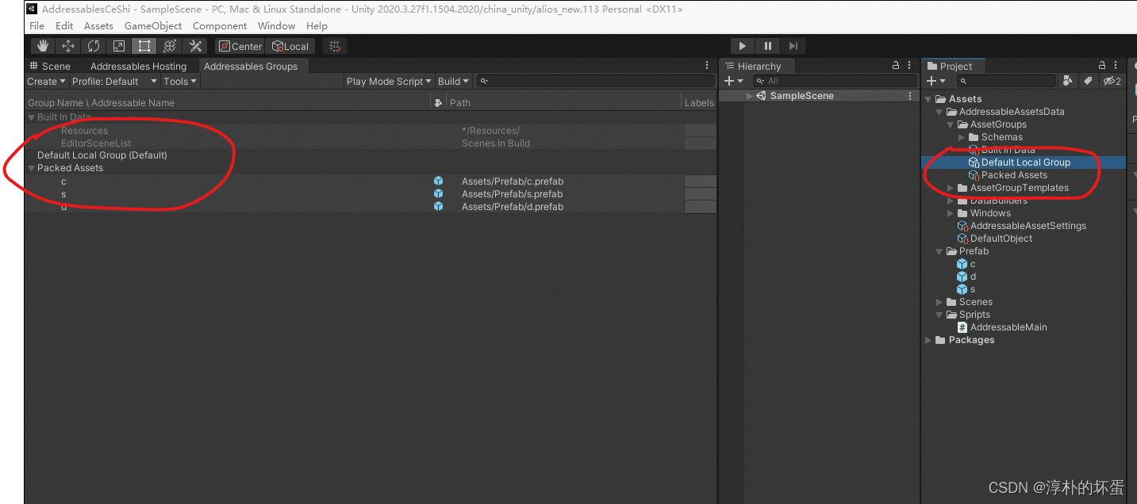
Task: Open the Assets menu
Action: [x=98, y=25]
